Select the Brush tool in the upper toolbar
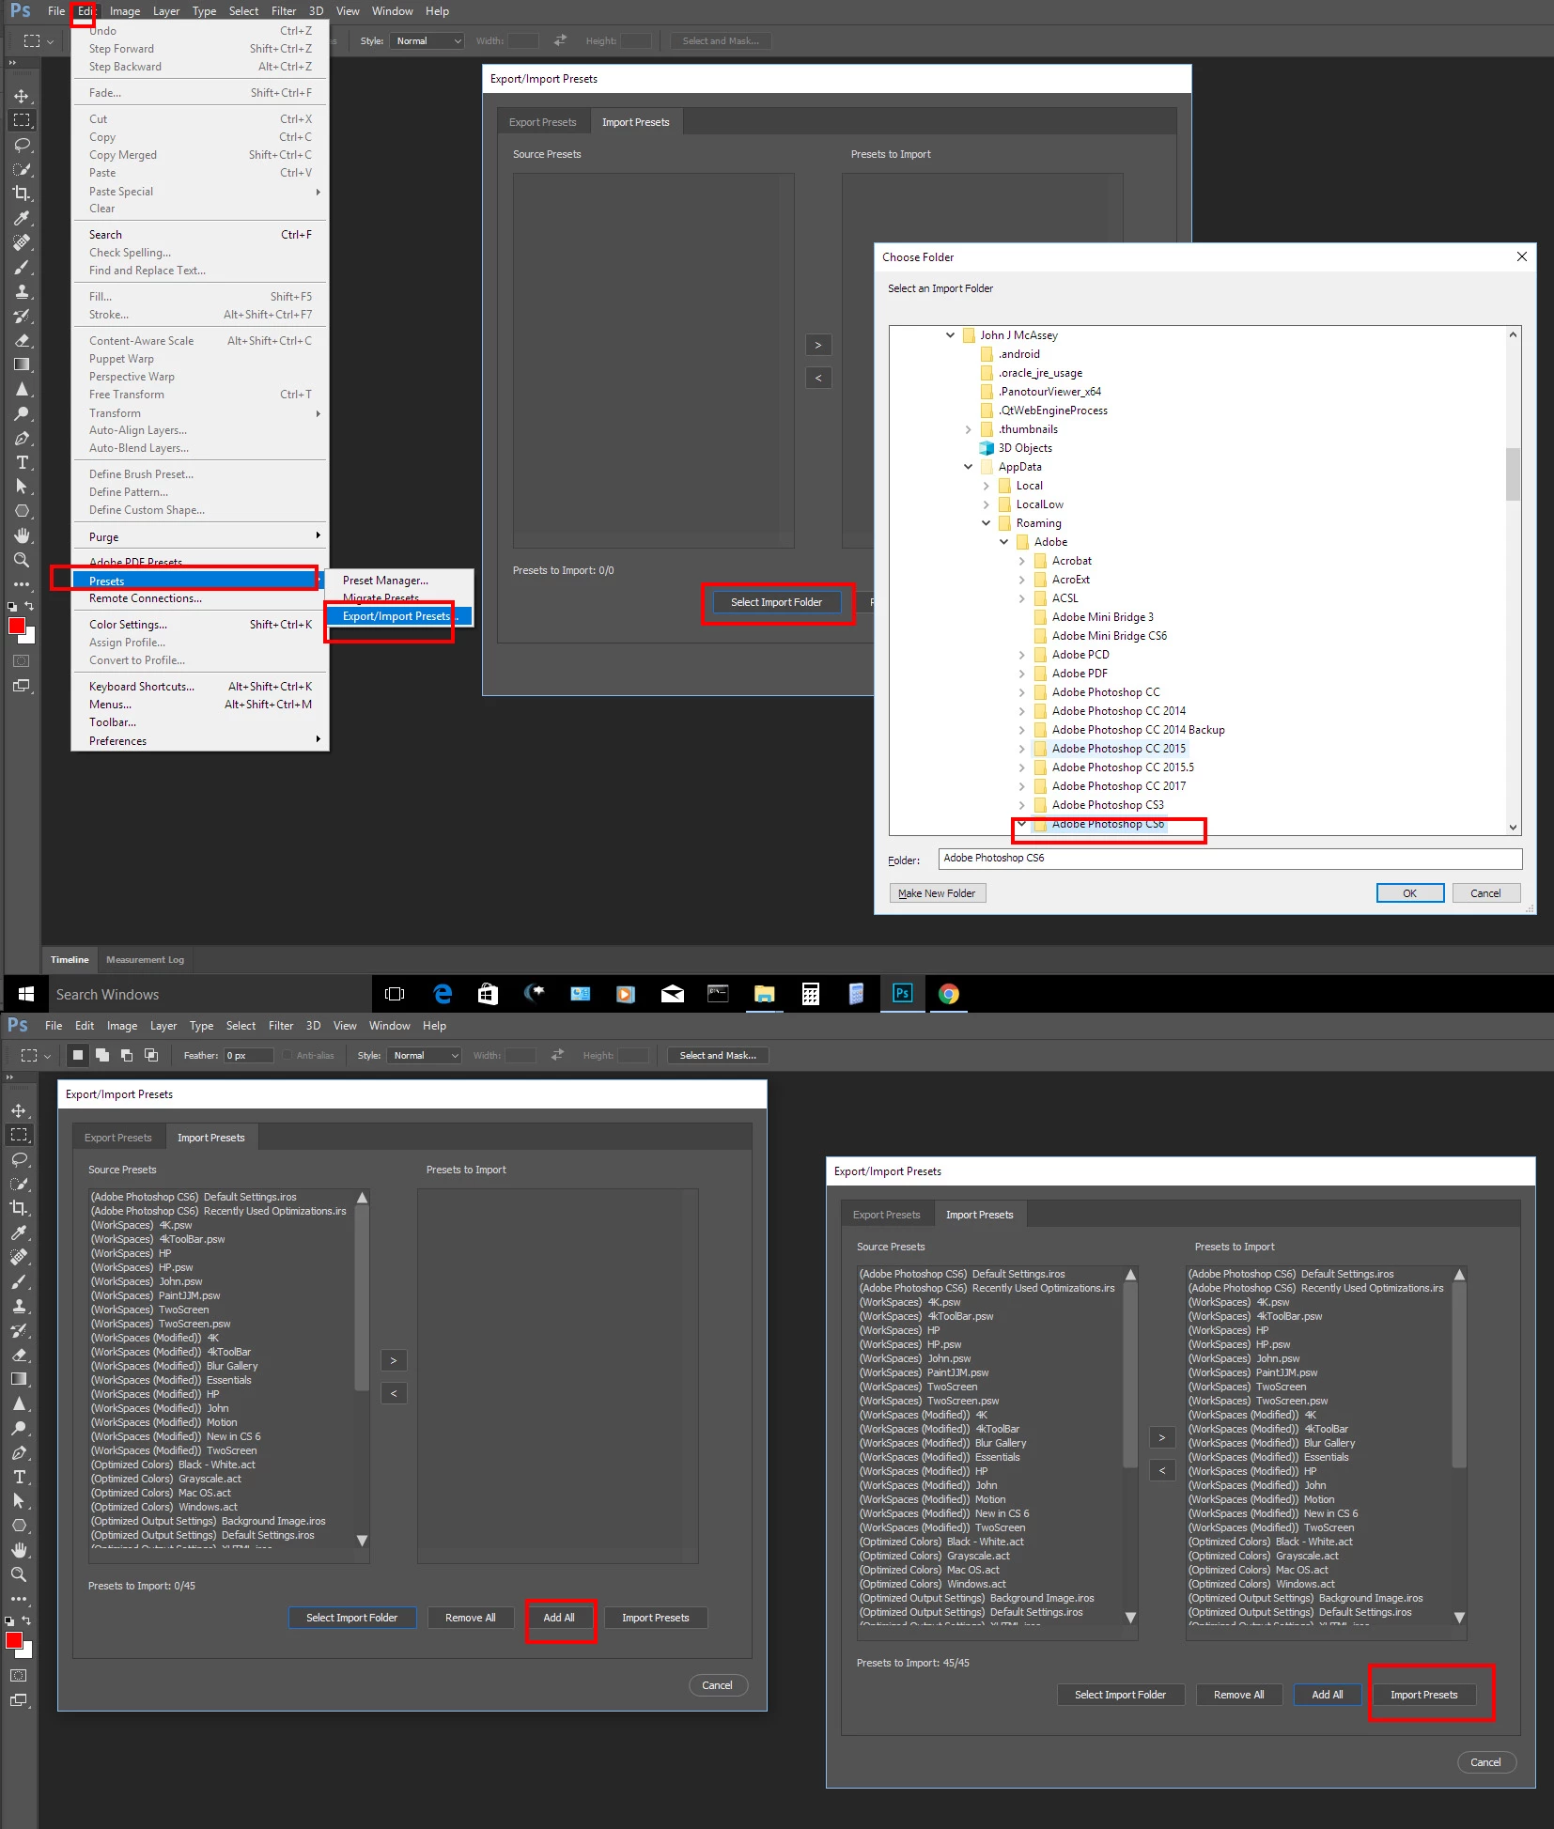 click(x=21, y=267)
